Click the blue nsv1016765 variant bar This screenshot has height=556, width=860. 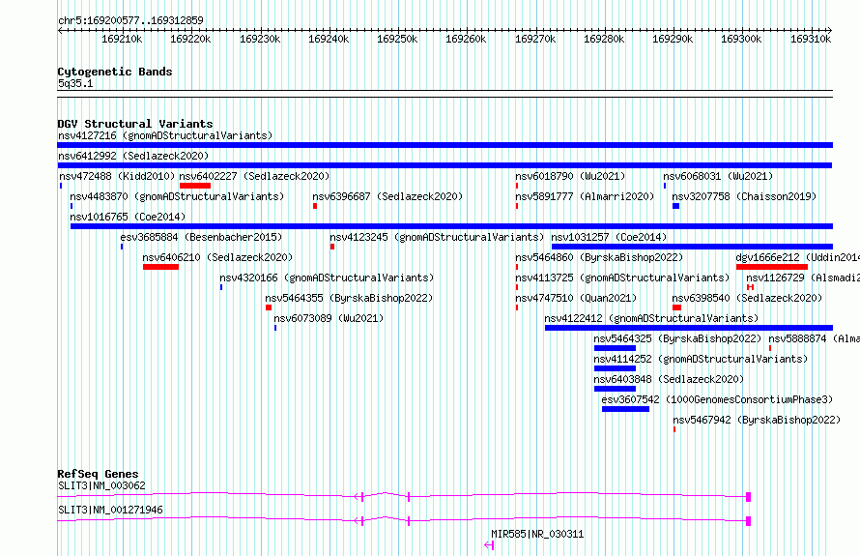click(452, 226)
